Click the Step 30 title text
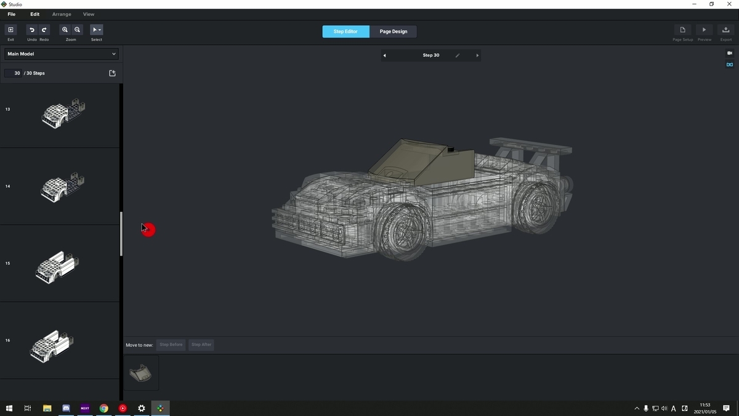Viewport: 739px width, 416px height. tap(431, 55)
